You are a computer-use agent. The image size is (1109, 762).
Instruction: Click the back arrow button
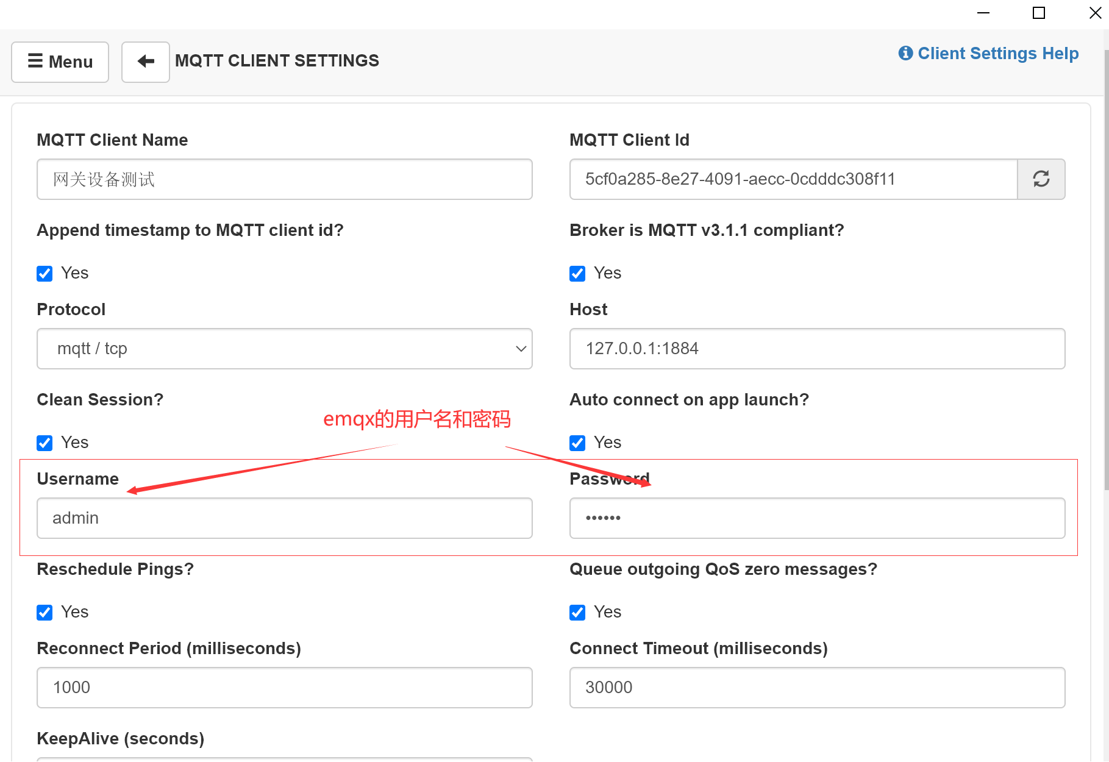point(145,62)
